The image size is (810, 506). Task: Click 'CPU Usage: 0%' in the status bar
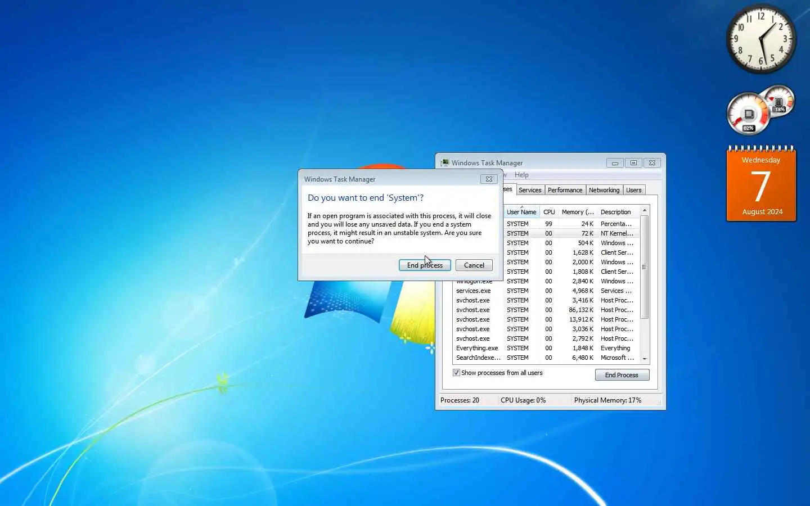click(523, 400)
